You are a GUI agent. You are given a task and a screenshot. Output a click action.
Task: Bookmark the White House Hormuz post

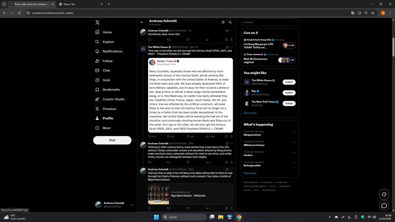point(226,136)
